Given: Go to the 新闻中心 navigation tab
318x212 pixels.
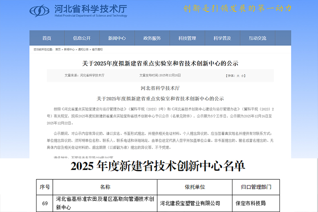Looking at the screenshot, I should tap(117, 38).
